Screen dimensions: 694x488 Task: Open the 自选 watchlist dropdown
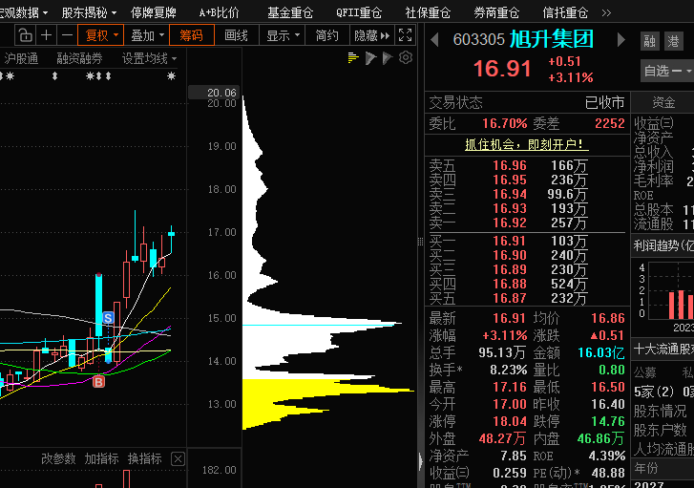point(667,71)
